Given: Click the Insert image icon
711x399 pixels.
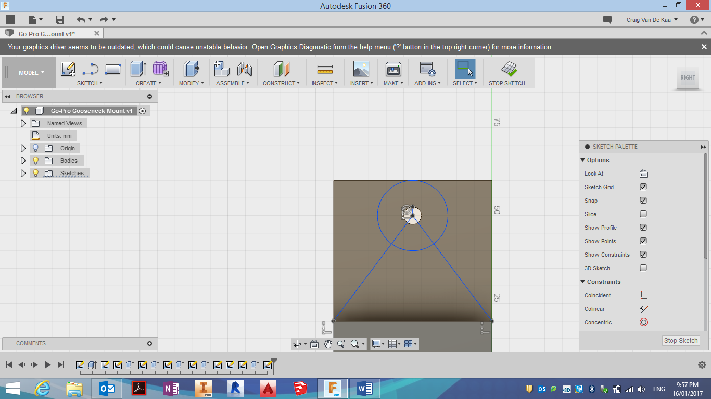Looking at the screenshot, I should (361, 69).
